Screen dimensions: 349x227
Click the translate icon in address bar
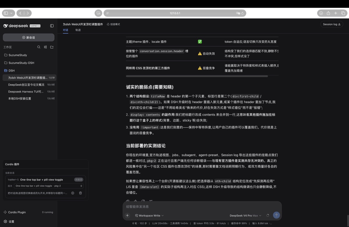(x=238, y=13)
